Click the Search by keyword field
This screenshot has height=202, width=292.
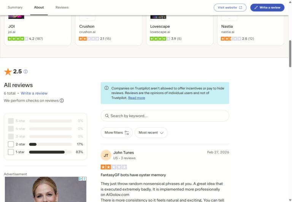(165, 116)
